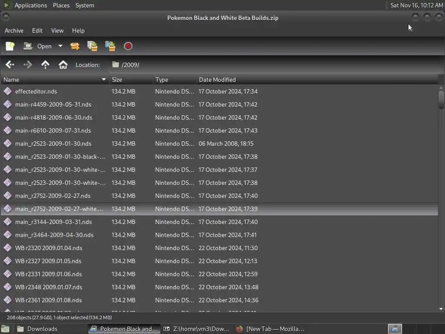
Task: Open the View menu
Action: tap(57, 30)
